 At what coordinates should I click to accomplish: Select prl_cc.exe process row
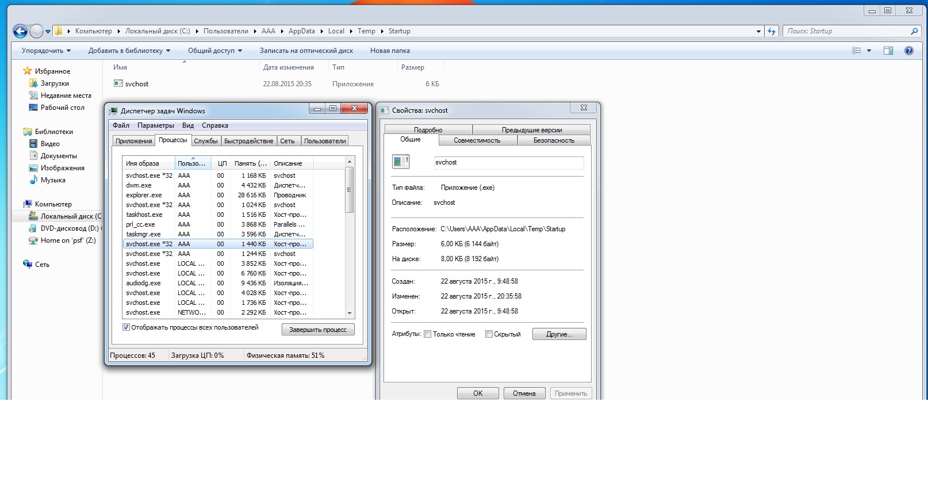pos(217,224)
